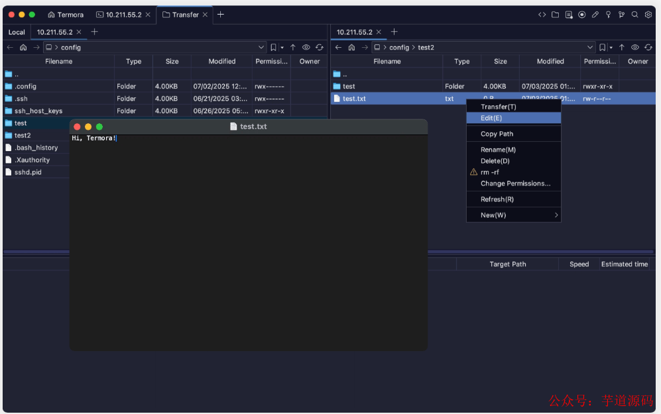This screenshot has height=414, width=661.
Task: Go back in the right pane navigation
Action: 338,48
